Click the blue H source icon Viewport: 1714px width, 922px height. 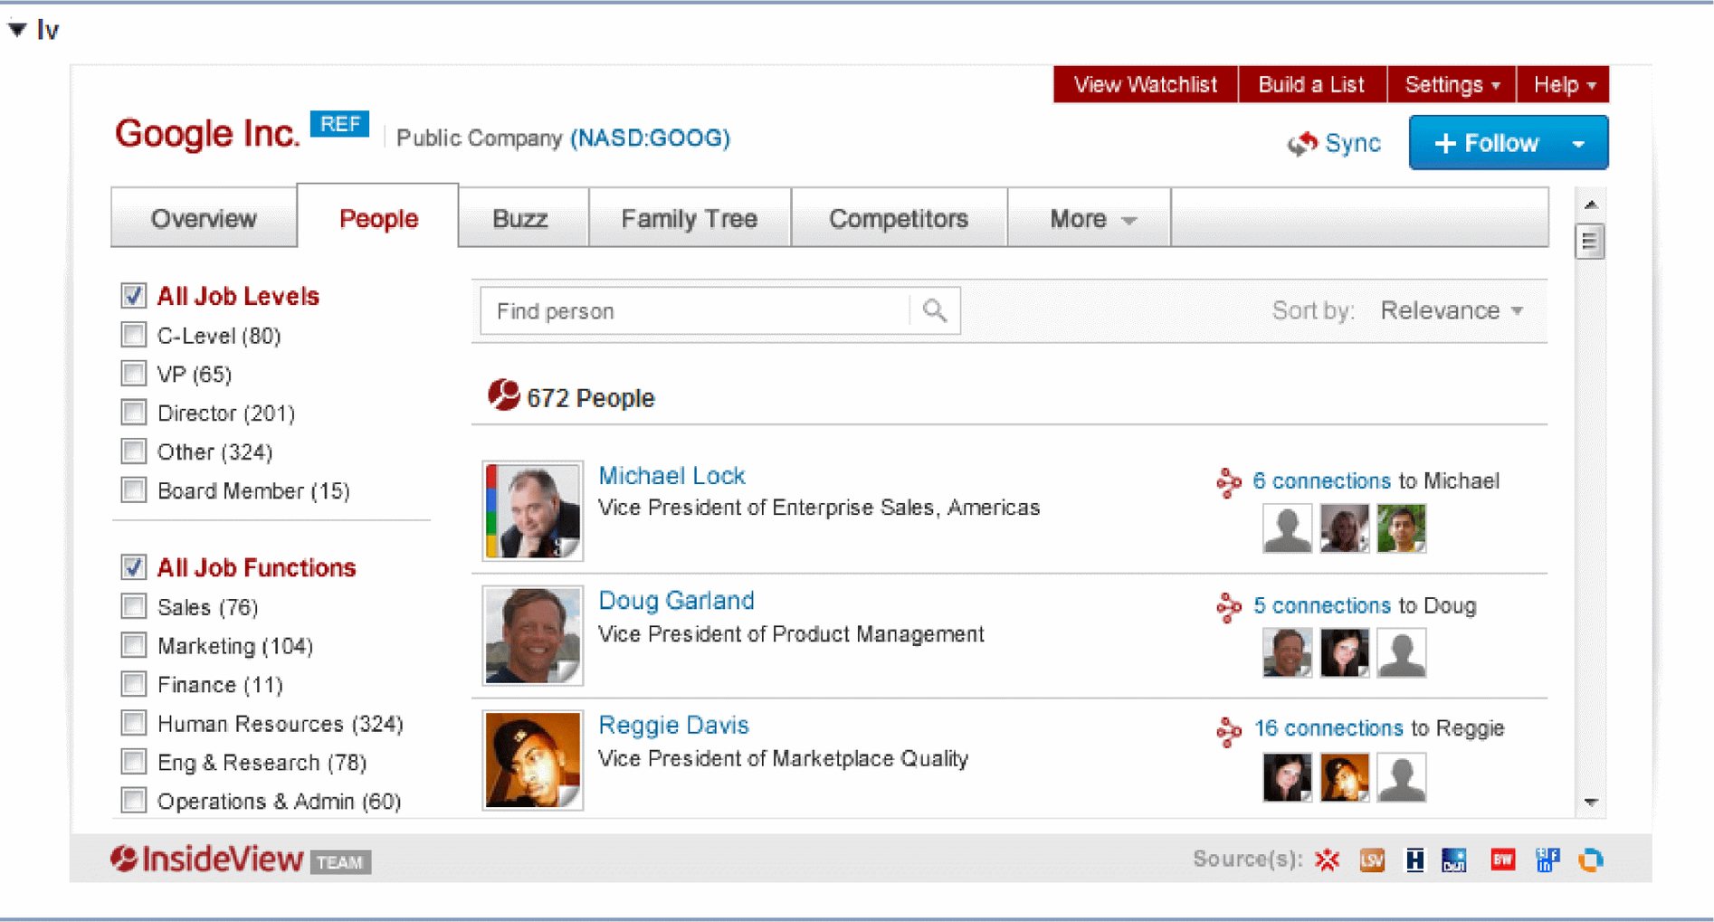coord(1414,860)
